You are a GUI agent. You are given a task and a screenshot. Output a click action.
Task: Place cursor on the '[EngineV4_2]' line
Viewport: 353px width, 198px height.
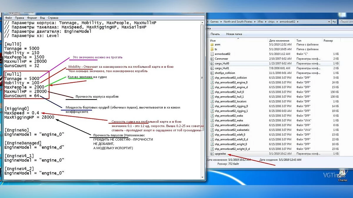point(19,169)
